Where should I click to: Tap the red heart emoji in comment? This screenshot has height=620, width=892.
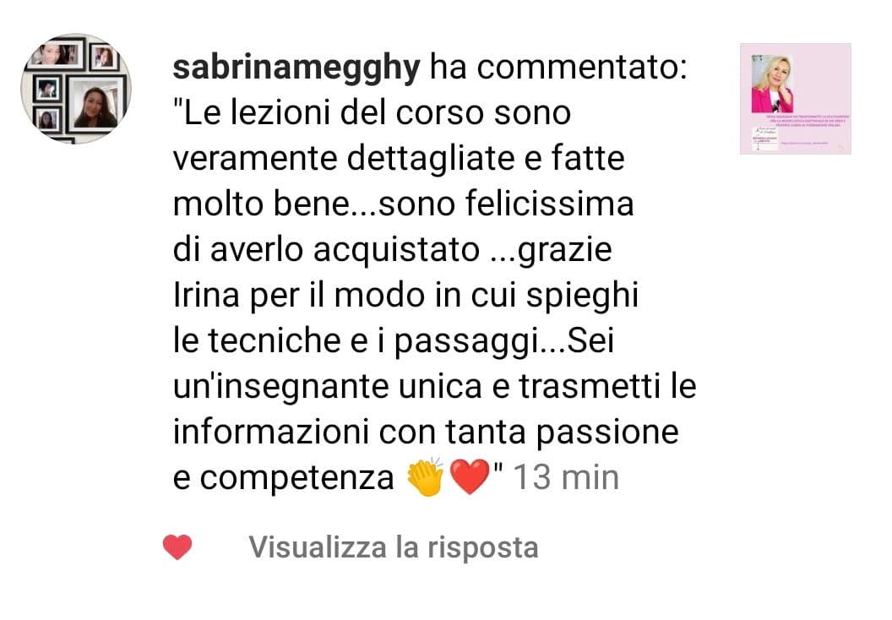coord(470,476)
